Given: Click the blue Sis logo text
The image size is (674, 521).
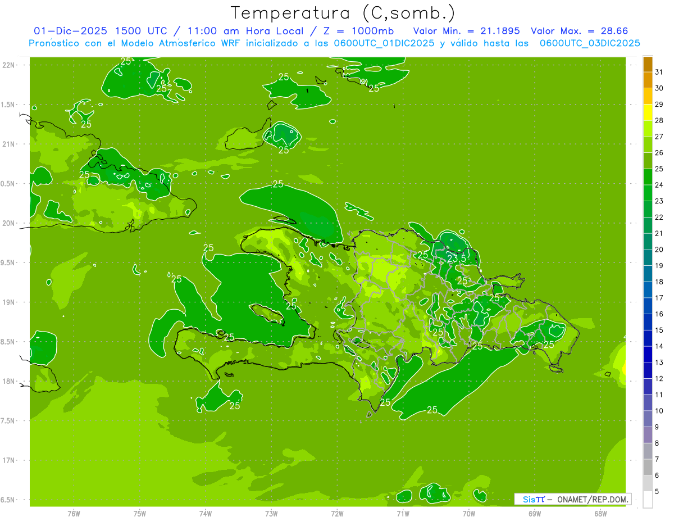Looking at the screenshot, I should tap(529, 499).
